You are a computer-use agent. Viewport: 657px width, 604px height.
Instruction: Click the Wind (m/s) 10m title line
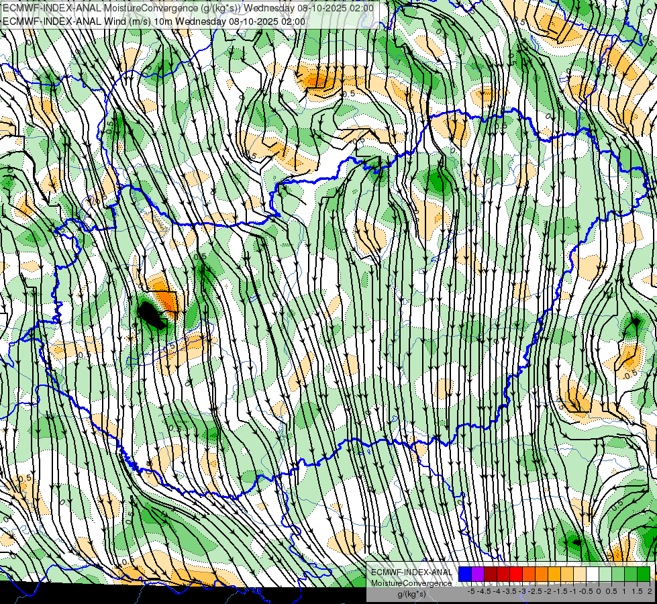point(154,21)
